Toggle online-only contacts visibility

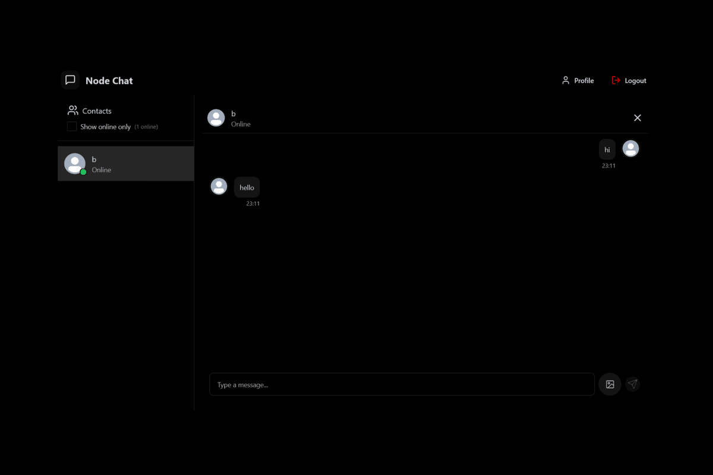pos(71,126)
